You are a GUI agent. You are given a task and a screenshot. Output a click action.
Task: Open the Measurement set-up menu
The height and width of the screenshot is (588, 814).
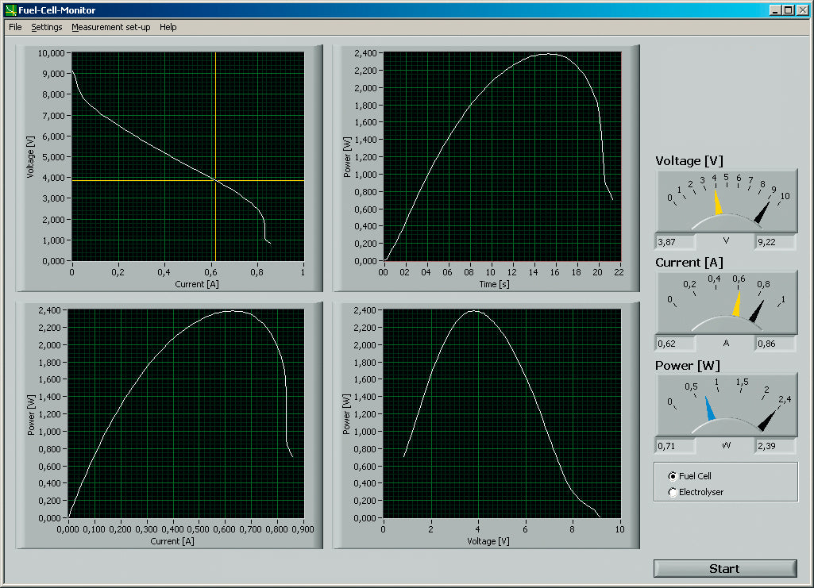111,27
